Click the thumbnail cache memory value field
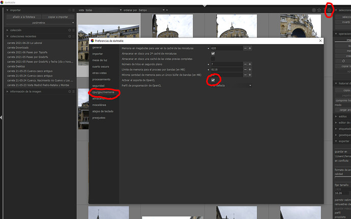 (x=225, y=48)
